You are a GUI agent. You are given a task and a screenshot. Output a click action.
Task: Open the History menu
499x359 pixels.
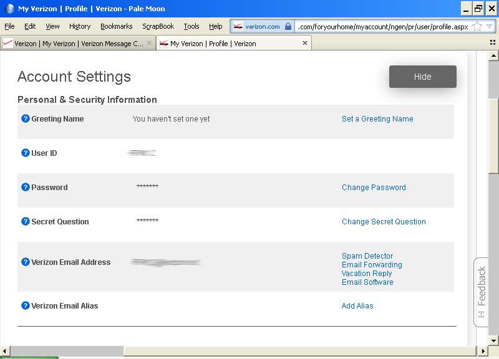[80, 26]
